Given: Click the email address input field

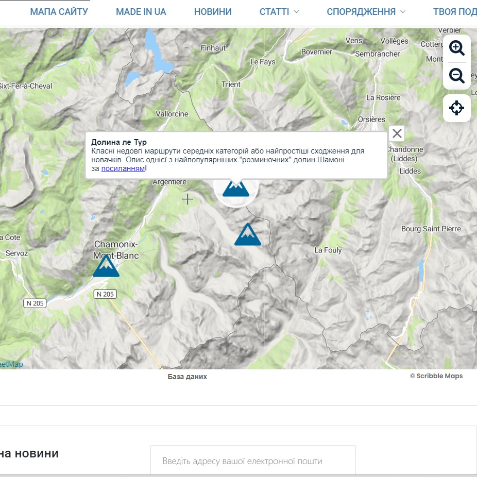Looking at the screenshot, I should (253, 461).
